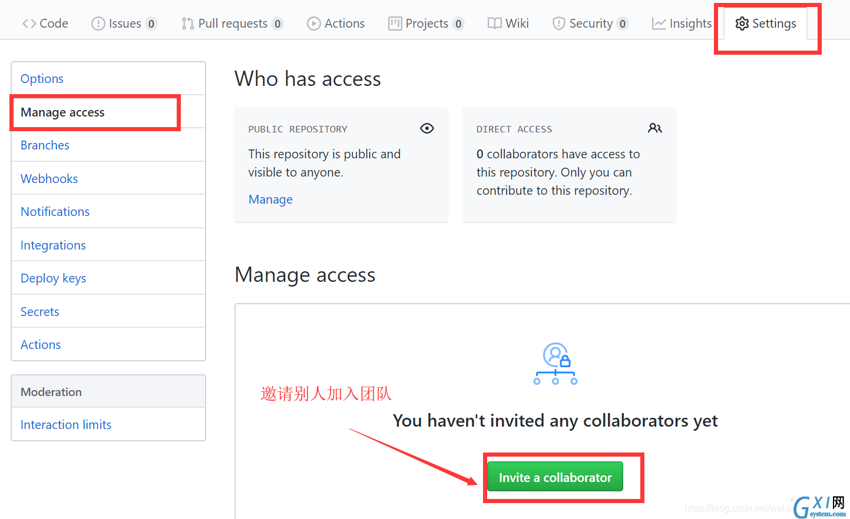The width and height of the screenshot is (850, 519).
Task: Open Integrations settings in the sidebar
Action: point(108,245)
